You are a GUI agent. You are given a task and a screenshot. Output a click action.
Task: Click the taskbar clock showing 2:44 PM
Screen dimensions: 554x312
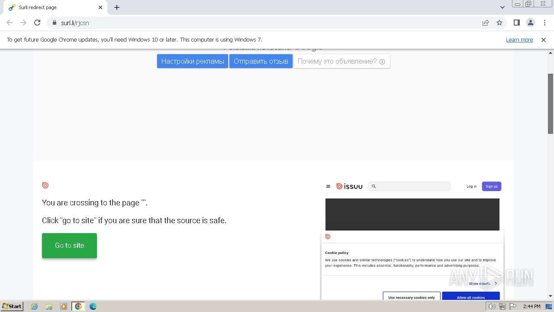pyautogui.click(x=531, y=306)
